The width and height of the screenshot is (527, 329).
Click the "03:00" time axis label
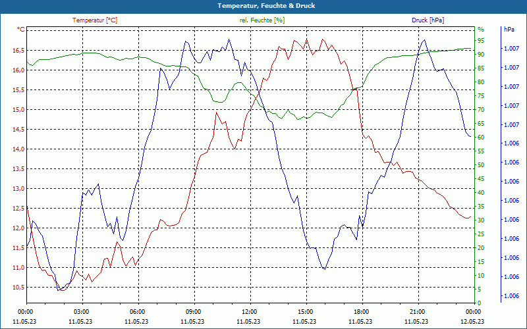click(x=80, y=311)
